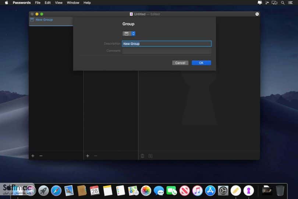Click the document icon next to Untitled title

tap(131, 14)
